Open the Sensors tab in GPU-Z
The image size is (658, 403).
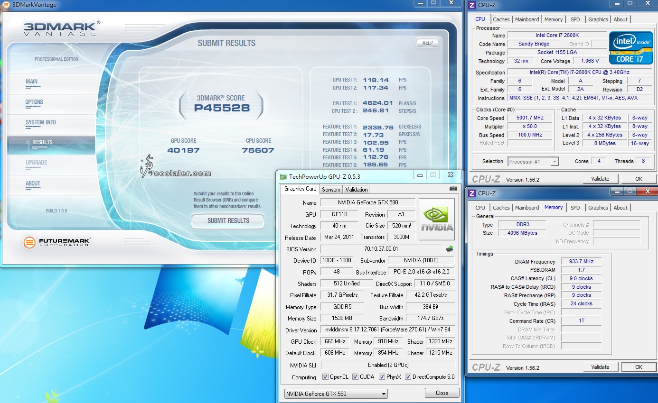tap(331, 190)
